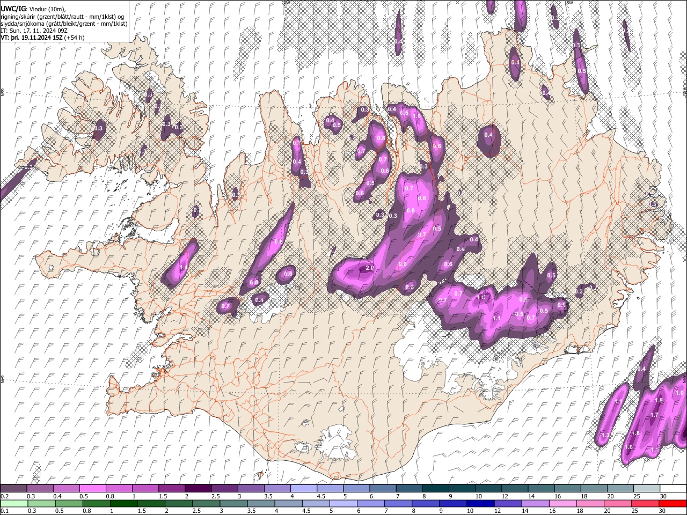The height and width of the screenshot is (515, 687).
Task: Click the darkest green swatch labeled 1, bottom row
Action: pyautogui.click(x=123, y=503)
